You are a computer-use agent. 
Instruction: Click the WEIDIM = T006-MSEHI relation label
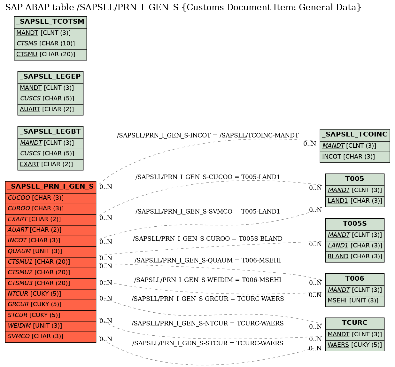coord(208,280)
